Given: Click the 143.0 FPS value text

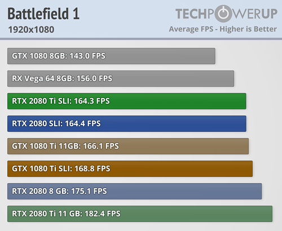Looking at the screenshot, I should 87,56.
